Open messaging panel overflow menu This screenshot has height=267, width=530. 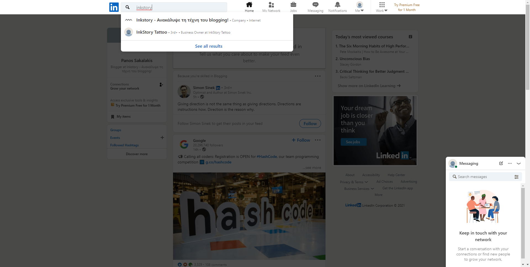click(x=510, y=163)
